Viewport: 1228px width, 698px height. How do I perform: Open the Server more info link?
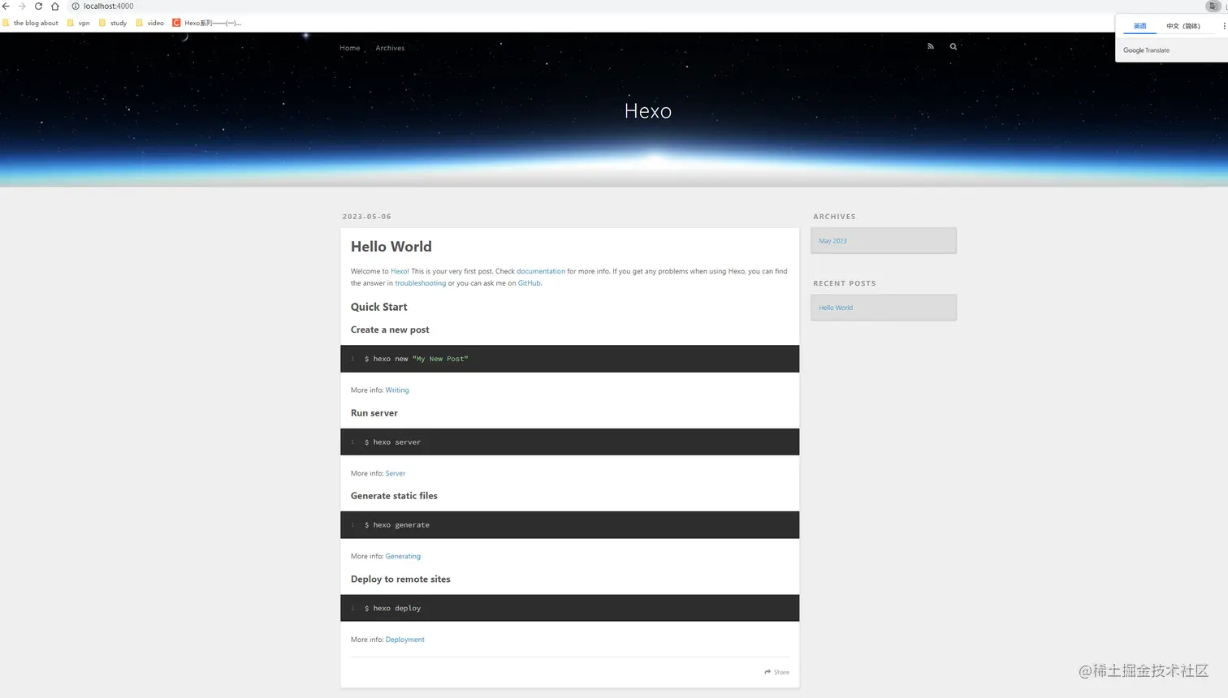(x=396, y=473)
